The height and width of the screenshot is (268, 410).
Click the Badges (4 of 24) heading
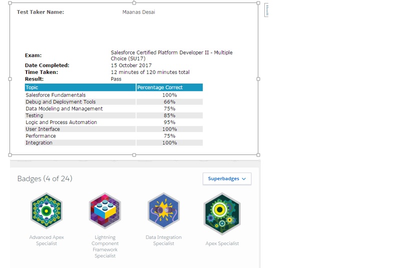point(45,178)
